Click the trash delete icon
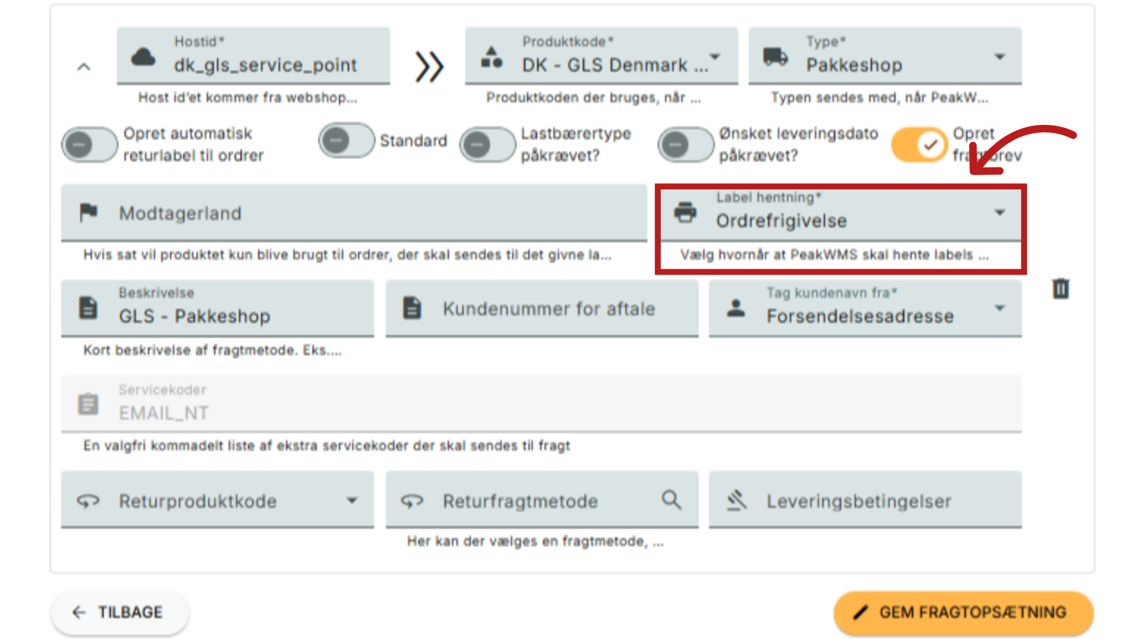This screenshot has height=639, width=1136. [1060, 289]
